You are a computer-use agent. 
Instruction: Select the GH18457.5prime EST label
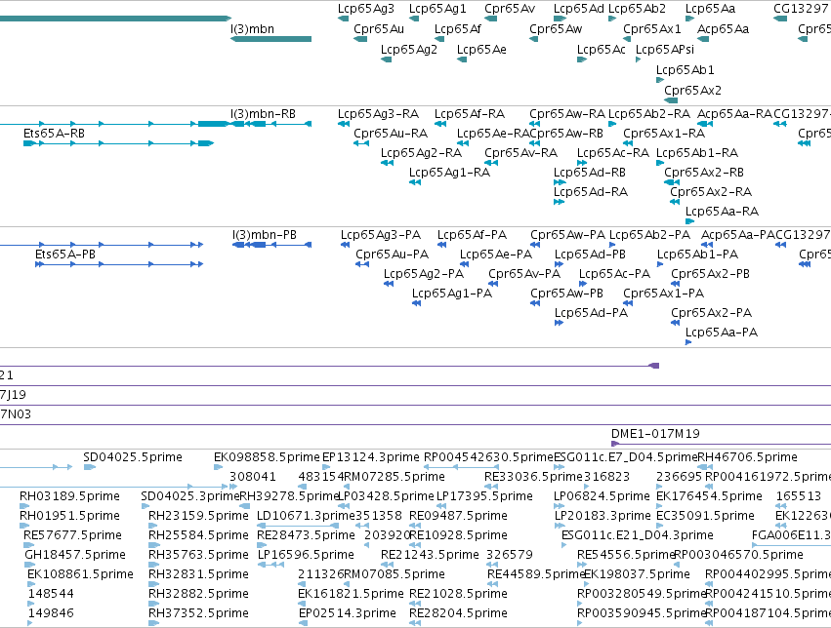pos(75,555)
